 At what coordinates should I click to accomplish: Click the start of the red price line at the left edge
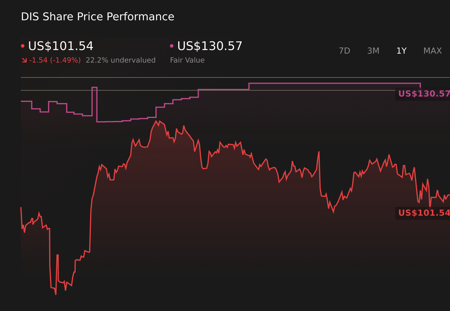click(x=21, y=208)
